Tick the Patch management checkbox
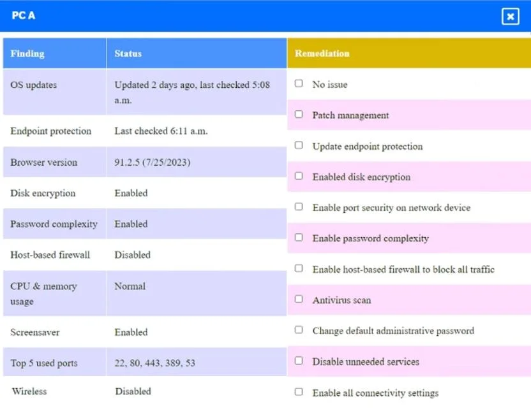 [x=298, y=114]
